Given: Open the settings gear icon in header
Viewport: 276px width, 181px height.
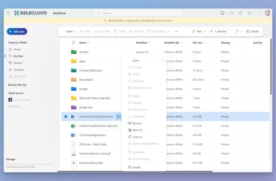Looking at the screenshot, I should (x=249, y=13).
